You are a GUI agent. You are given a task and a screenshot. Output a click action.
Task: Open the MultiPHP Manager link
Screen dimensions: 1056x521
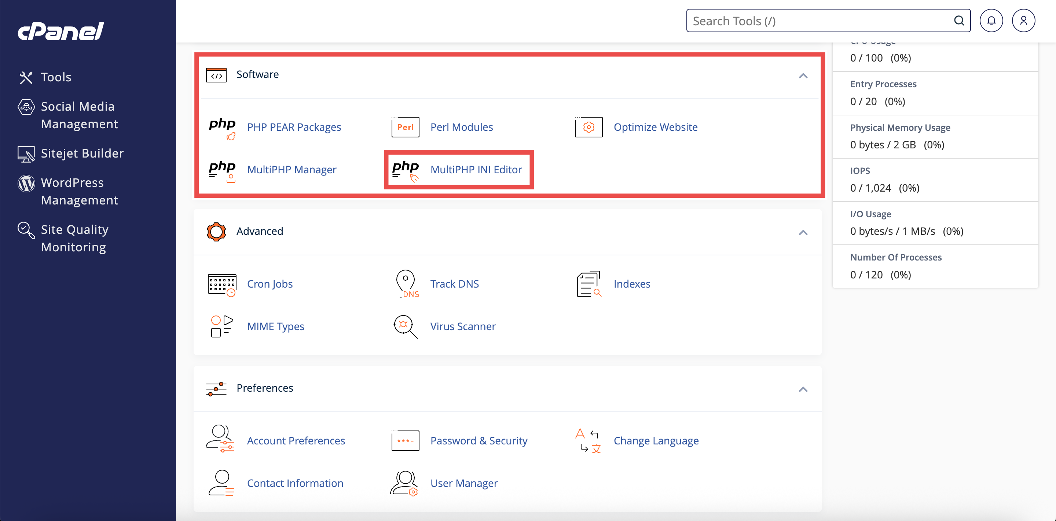pos(291,170)
